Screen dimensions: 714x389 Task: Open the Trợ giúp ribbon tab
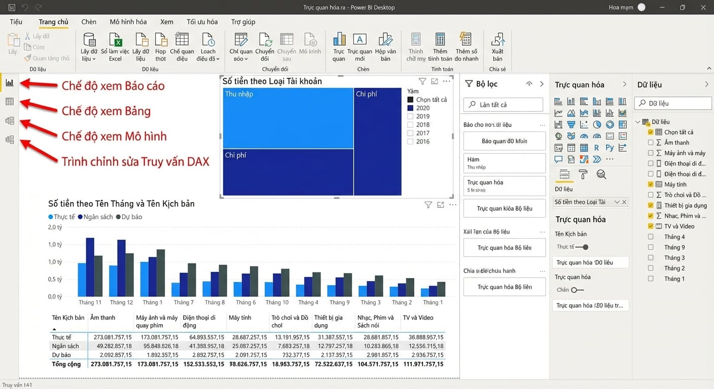coord(243,22)
